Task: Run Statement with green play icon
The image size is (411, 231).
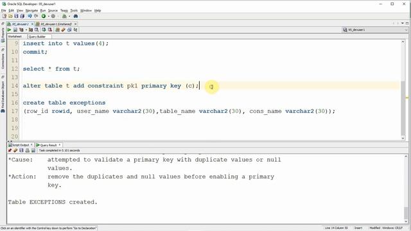Action: pos(9,30)
